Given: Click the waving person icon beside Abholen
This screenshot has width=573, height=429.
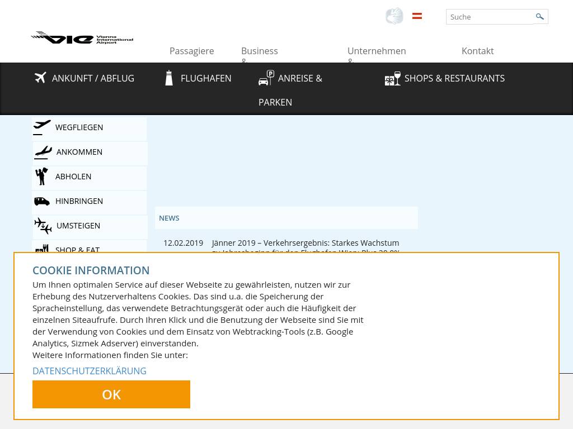Looking at the screenshot, I should [42, 177].
